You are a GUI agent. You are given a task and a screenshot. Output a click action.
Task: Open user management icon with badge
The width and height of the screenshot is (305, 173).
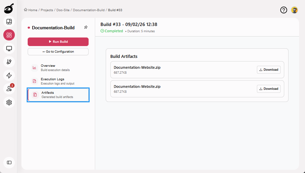[9, 89]
